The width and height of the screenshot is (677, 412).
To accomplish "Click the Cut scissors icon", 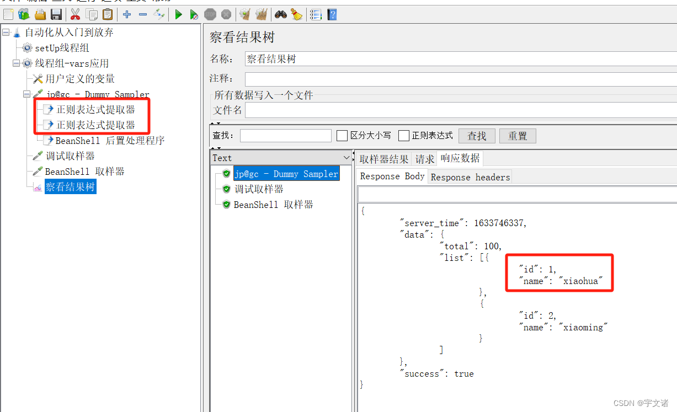I will click(x=74, y=14).
